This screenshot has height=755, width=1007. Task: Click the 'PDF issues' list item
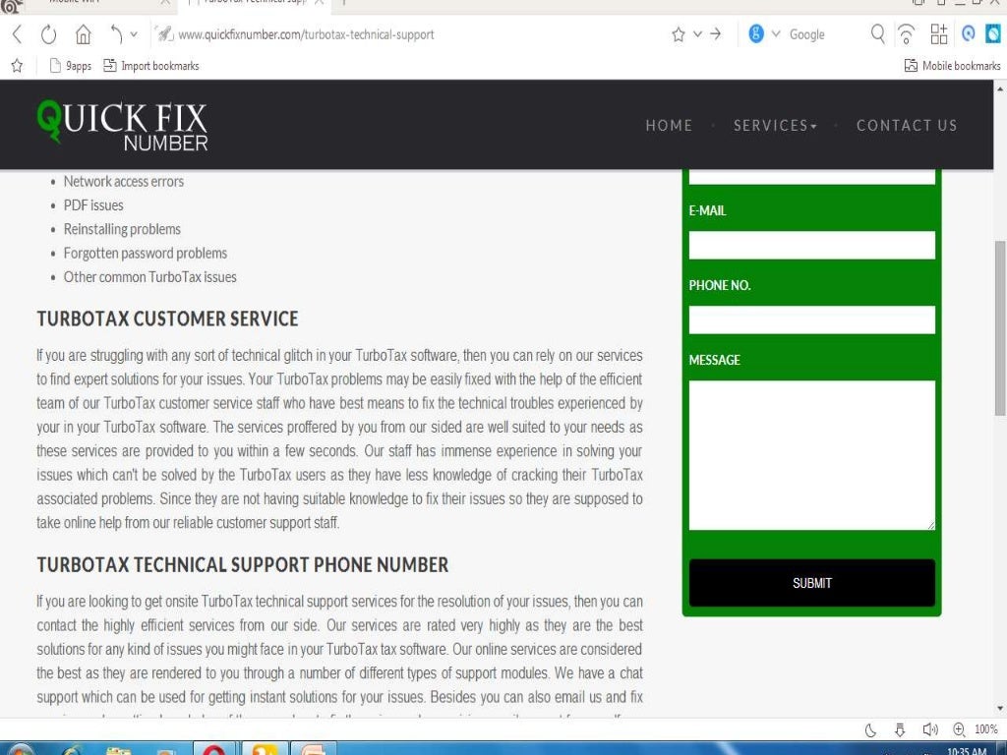tap(93, 205)
